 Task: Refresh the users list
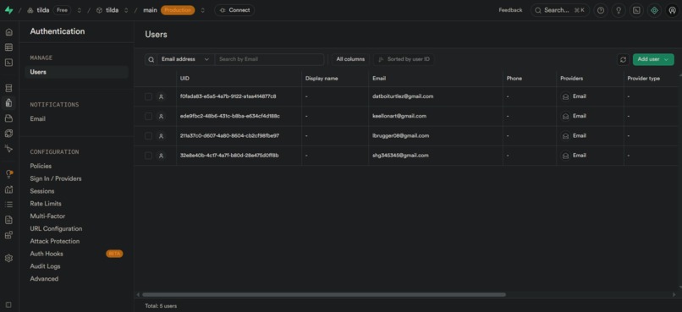click(623, 59)
